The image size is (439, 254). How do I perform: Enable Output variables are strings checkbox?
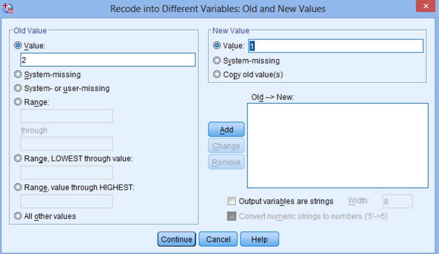click(232, 201)
